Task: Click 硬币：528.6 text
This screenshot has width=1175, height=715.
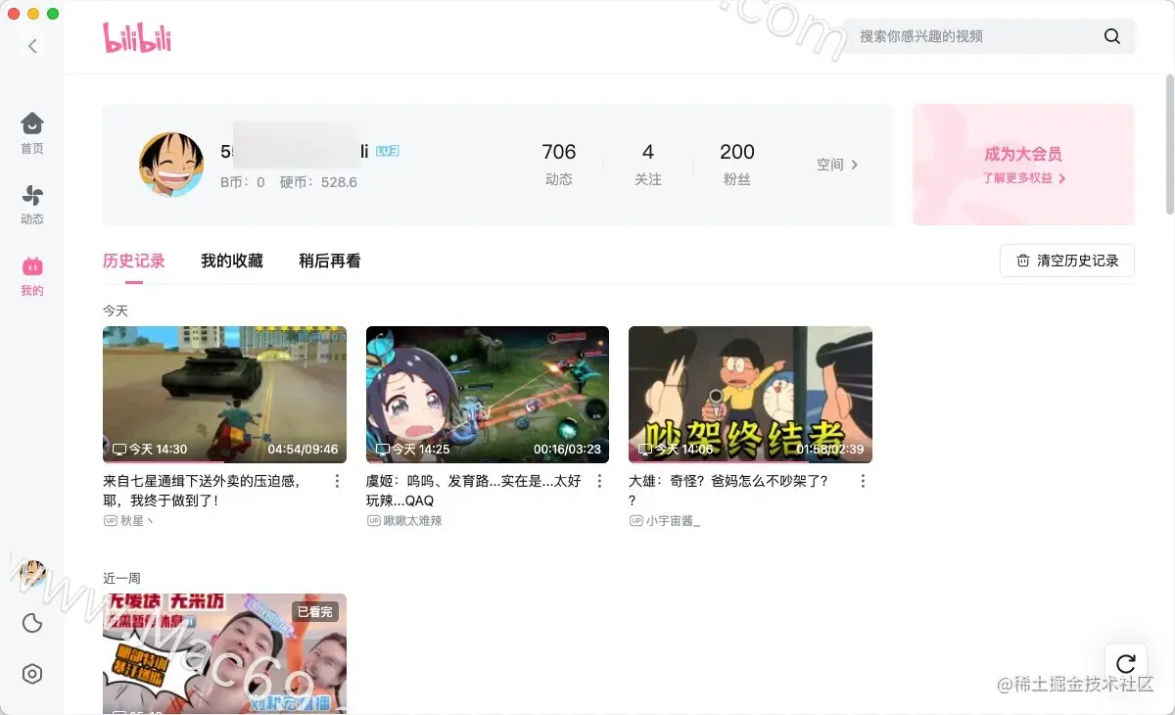Action: click(x=318, y=182)
